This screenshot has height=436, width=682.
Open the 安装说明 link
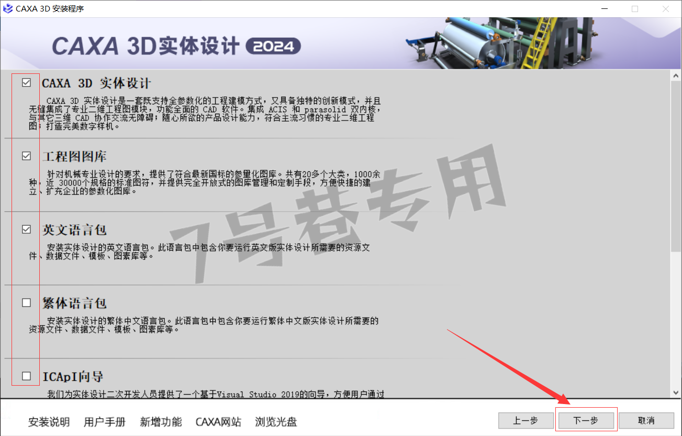49,422
